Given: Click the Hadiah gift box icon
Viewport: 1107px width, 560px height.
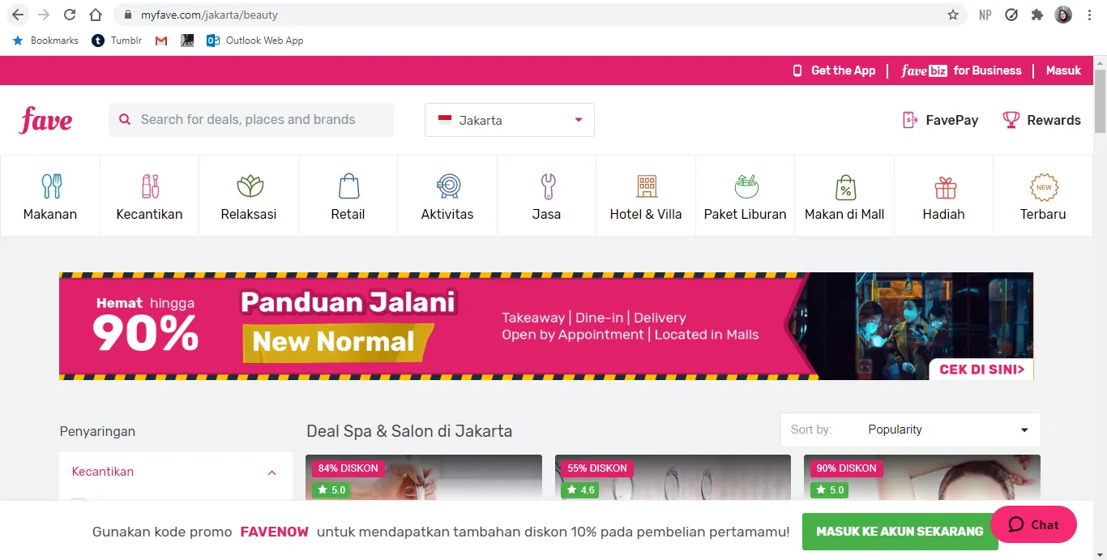Looking at the screenshot, I should point(945,187).
